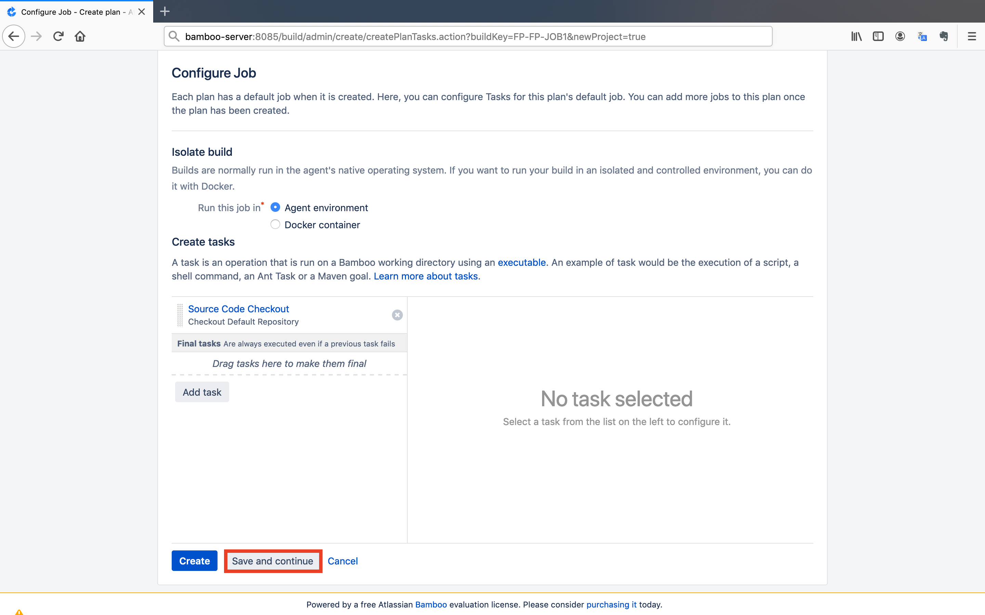Open the Source Code Checkout task

coord(238,309)
